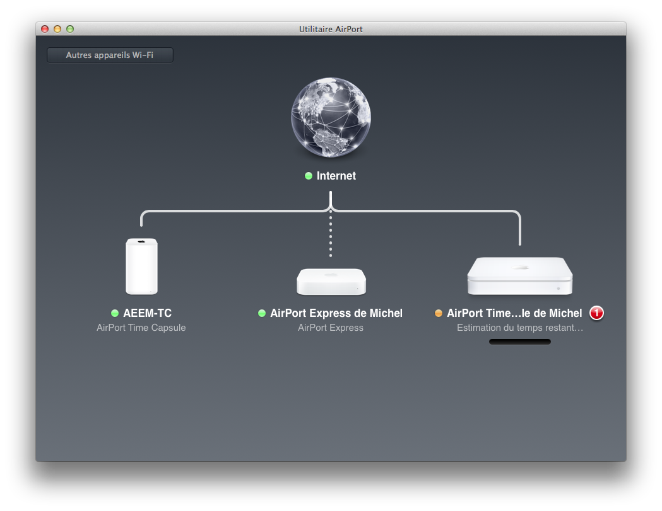Screen dimensions: 662x511
Task: Click the Utilitaire AirPort window title
Action: 331,29
